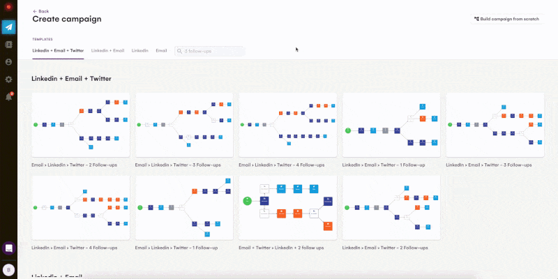Open LinkedIn > Email > Twitter 3 Follow-ups template
Screen dimensions: 558x279
click(495, 125)
